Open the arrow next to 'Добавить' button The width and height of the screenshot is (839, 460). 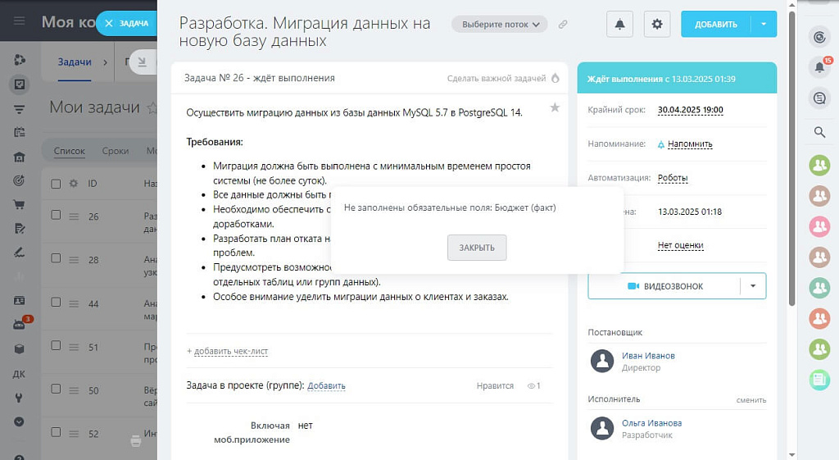point(764,25)
